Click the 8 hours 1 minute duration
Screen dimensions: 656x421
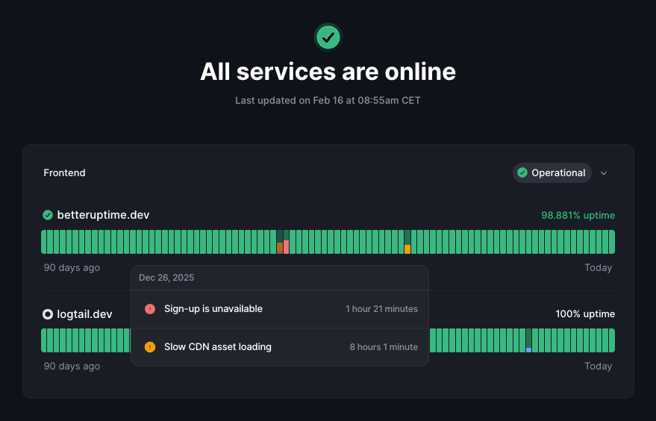pyautogui.click(x=384, y=347)
